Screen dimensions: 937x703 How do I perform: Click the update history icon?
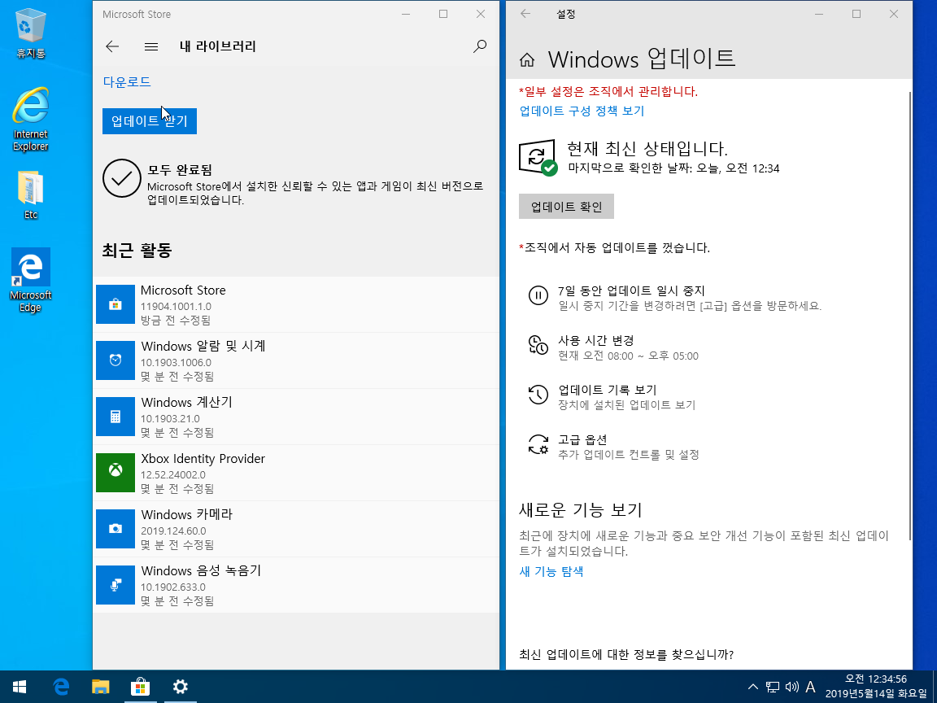[538, 395]
